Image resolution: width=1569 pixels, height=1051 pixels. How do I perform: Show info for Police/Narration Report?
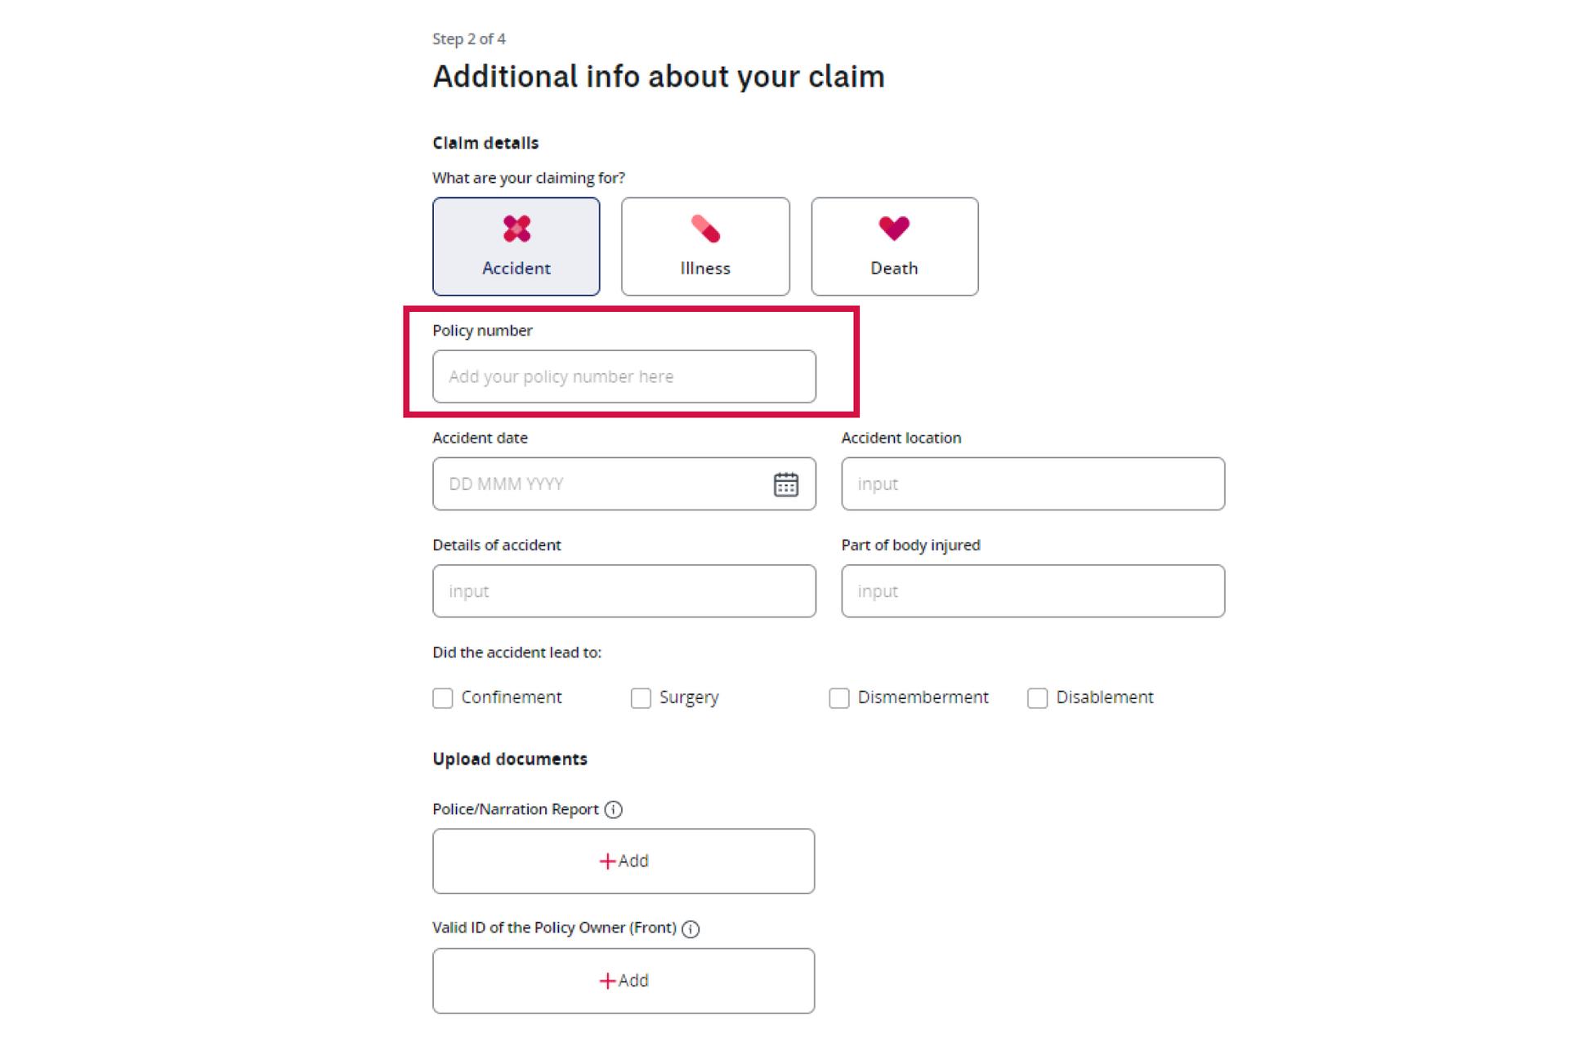614,809
